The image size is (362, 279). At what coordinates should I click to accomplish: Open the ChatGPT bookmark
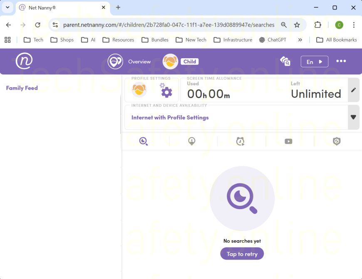tap(273, 40)
